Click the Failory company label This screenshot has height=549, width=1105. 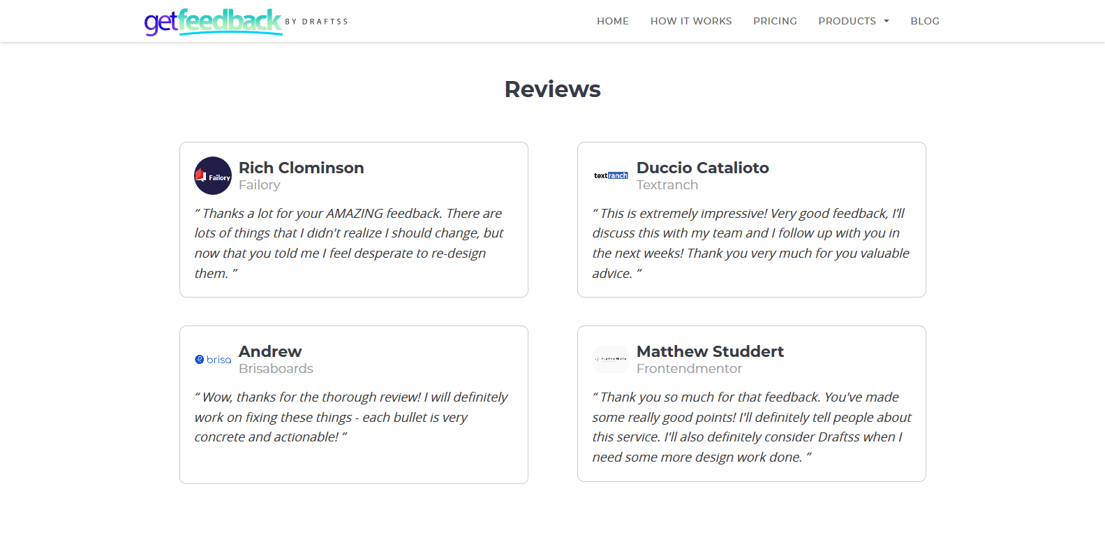point(260,185)
